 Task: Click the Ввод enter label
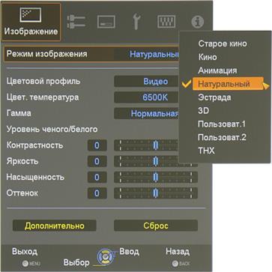coord(129,251)
